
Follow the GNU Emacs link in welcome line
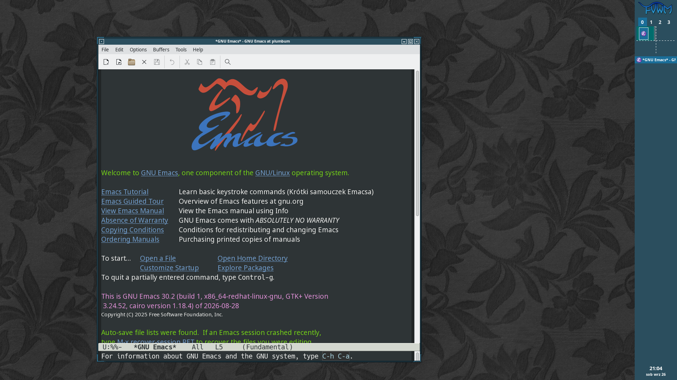point(159,173)
